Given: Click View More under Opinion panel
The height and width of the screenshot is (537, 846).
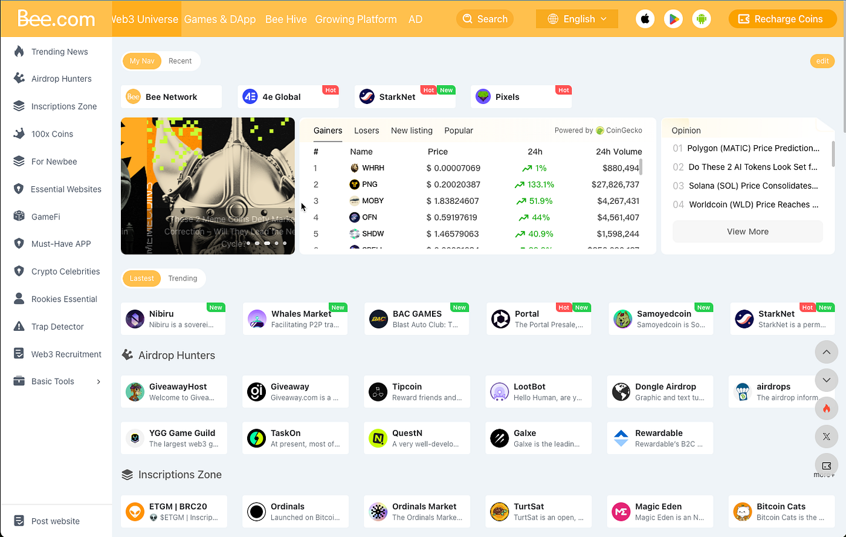Looking at the screenshot, I should click(748, 231).
